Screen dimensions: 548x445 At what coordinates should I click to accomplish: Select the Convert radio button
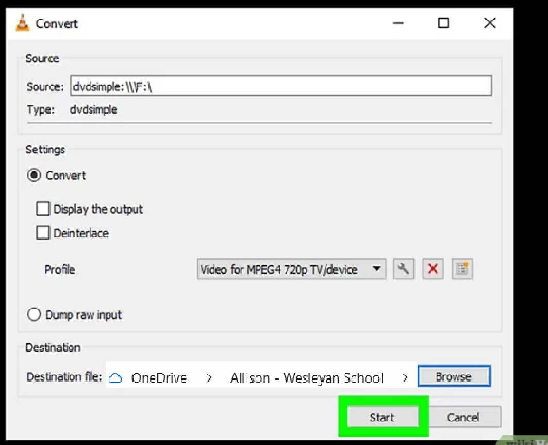coord(34,175)
